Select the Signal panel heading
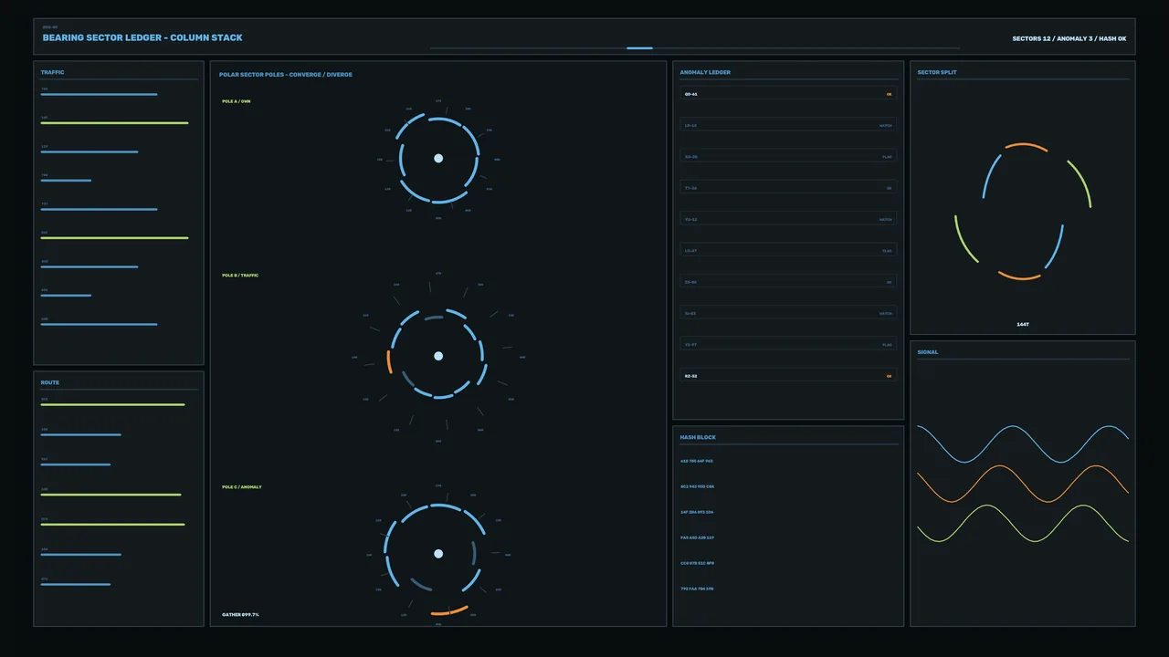 pyautogui.click(x=927, y=352)
